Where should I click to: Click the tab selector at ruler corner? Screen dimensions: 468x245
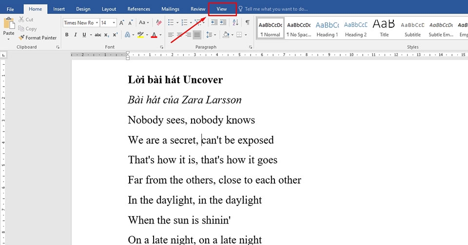tap(3, 55)
